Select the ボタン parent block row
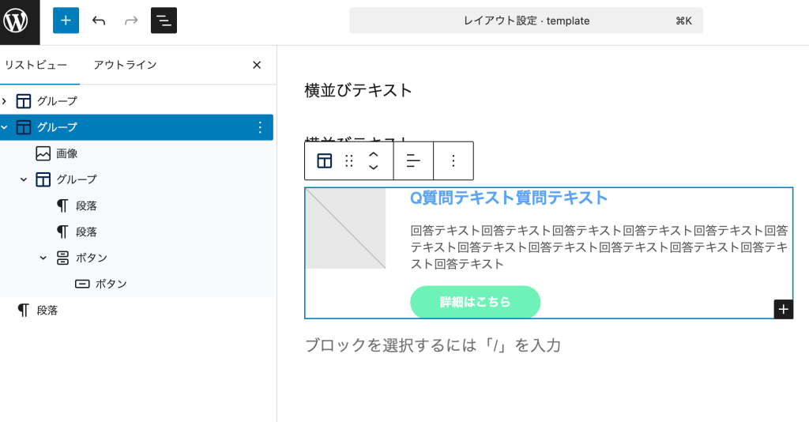 pos(137,258)
